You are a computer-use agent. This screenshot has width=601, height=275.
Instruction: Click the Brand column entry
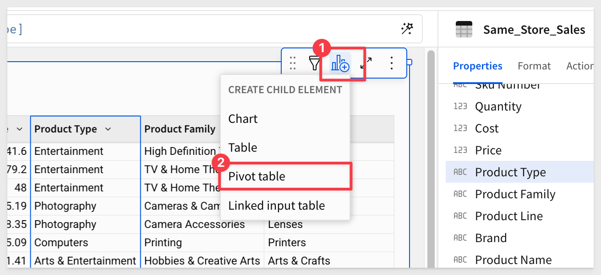click(491, 238)
